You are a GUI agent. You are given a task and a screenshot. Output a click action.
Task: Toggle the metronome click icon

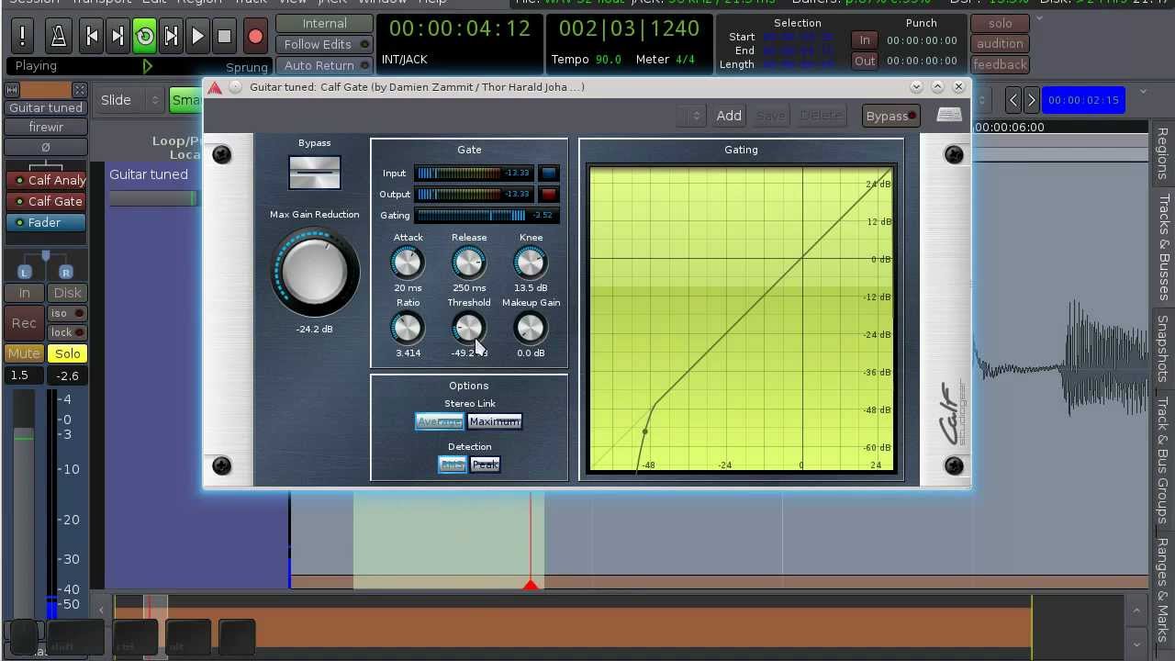pos(58,37)
